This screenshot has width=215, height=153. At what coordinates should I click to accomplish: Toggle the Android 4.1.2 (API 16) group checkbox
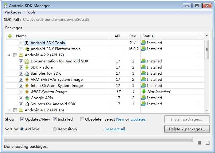coord(15,110)
